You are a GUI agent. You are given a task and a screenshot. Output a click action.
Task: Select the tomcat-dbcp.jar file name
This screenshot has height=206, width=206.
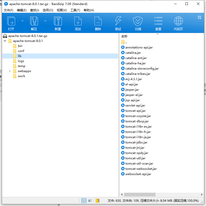(137, 121)
